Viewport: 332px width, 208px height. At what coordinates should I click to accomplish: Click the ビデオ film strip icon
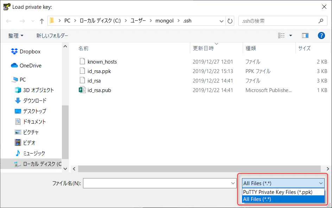tap(18, 143)
